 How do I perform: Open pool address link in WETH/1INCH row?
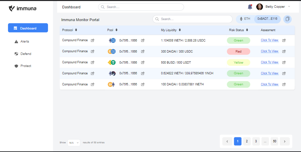click(143, 73)
